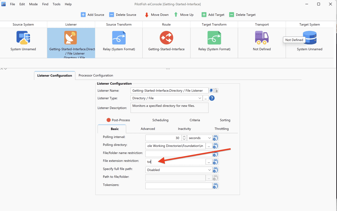The image size is (337, 211).
Task: Switch to the Sorting tab
Action: 225,120
